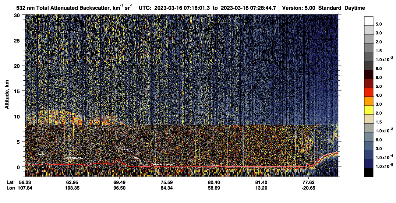Click the 'Lon' row label
The width and height of the screenshot is (396, 203).
10,188
